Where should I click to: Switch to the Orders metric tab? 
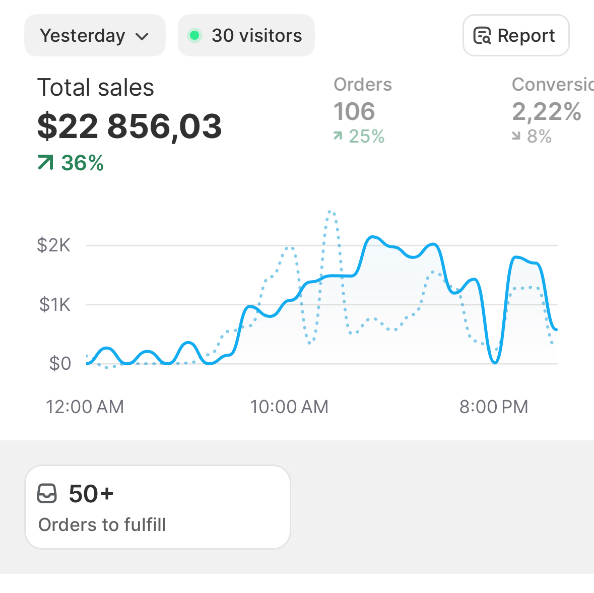tap(362, 85)
